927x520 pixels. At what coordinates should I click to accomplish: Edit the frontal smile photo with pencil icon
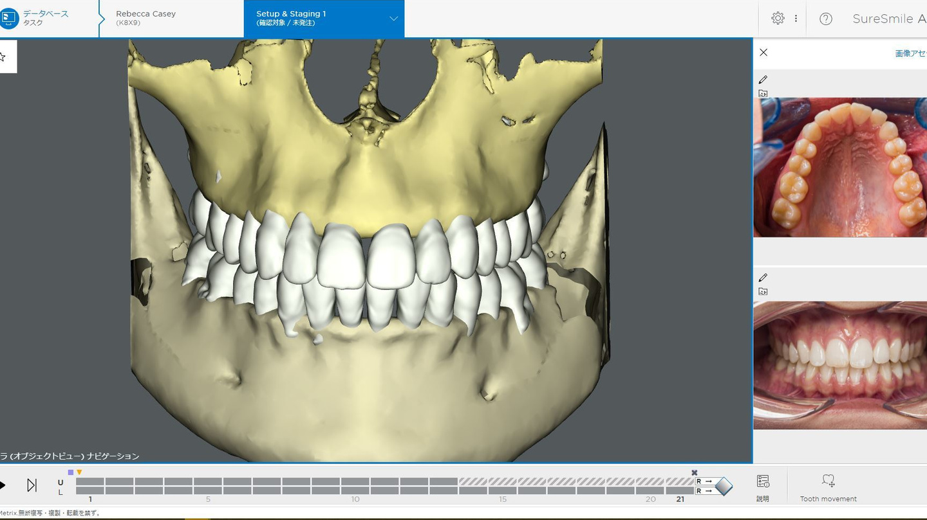[763, 278]
